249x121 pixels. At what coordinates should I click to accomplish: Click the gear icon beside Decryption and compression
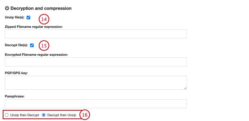7,8
